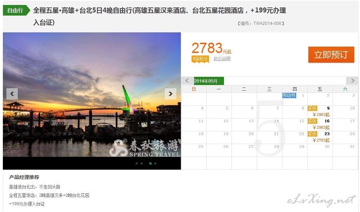Click the ¥2983起 price under May 16
The image size is (360, 212).
coord(321,127)
